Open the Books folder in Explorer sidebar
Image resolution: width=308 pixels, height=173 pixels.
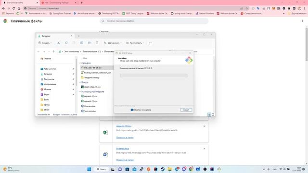click(x=46, y=99)
